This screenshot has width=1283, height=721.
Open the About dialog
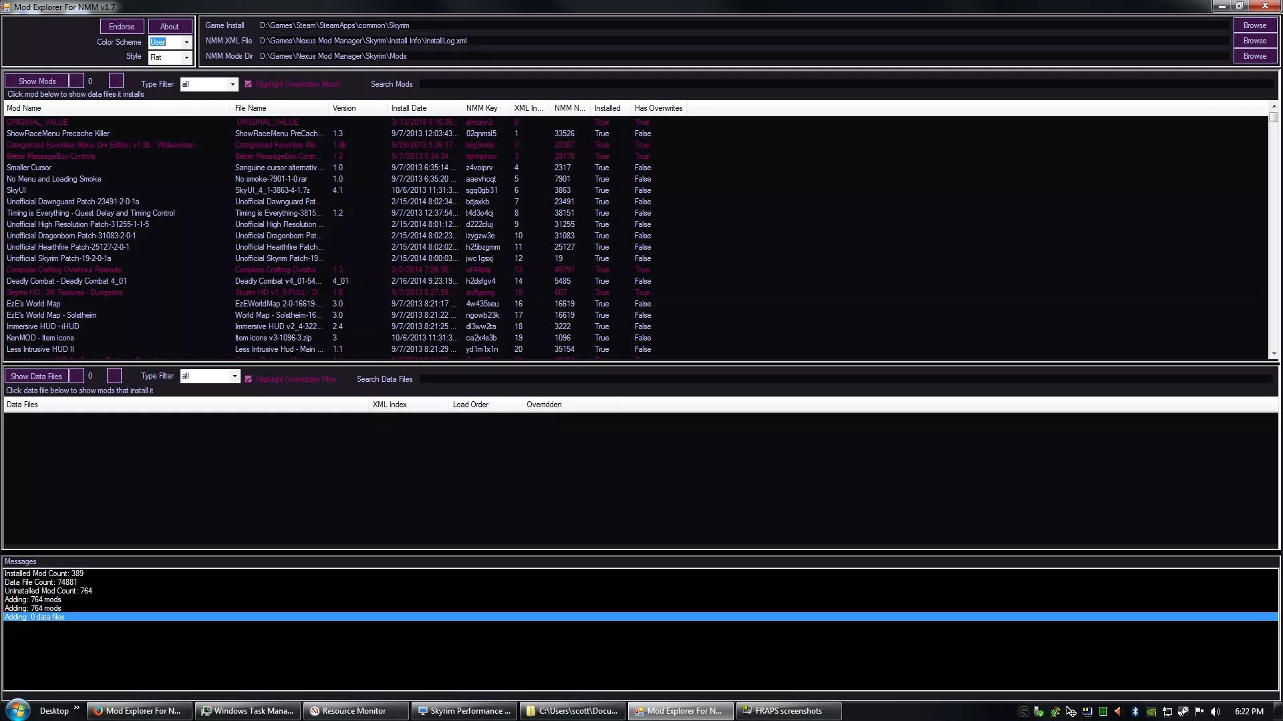169,27
